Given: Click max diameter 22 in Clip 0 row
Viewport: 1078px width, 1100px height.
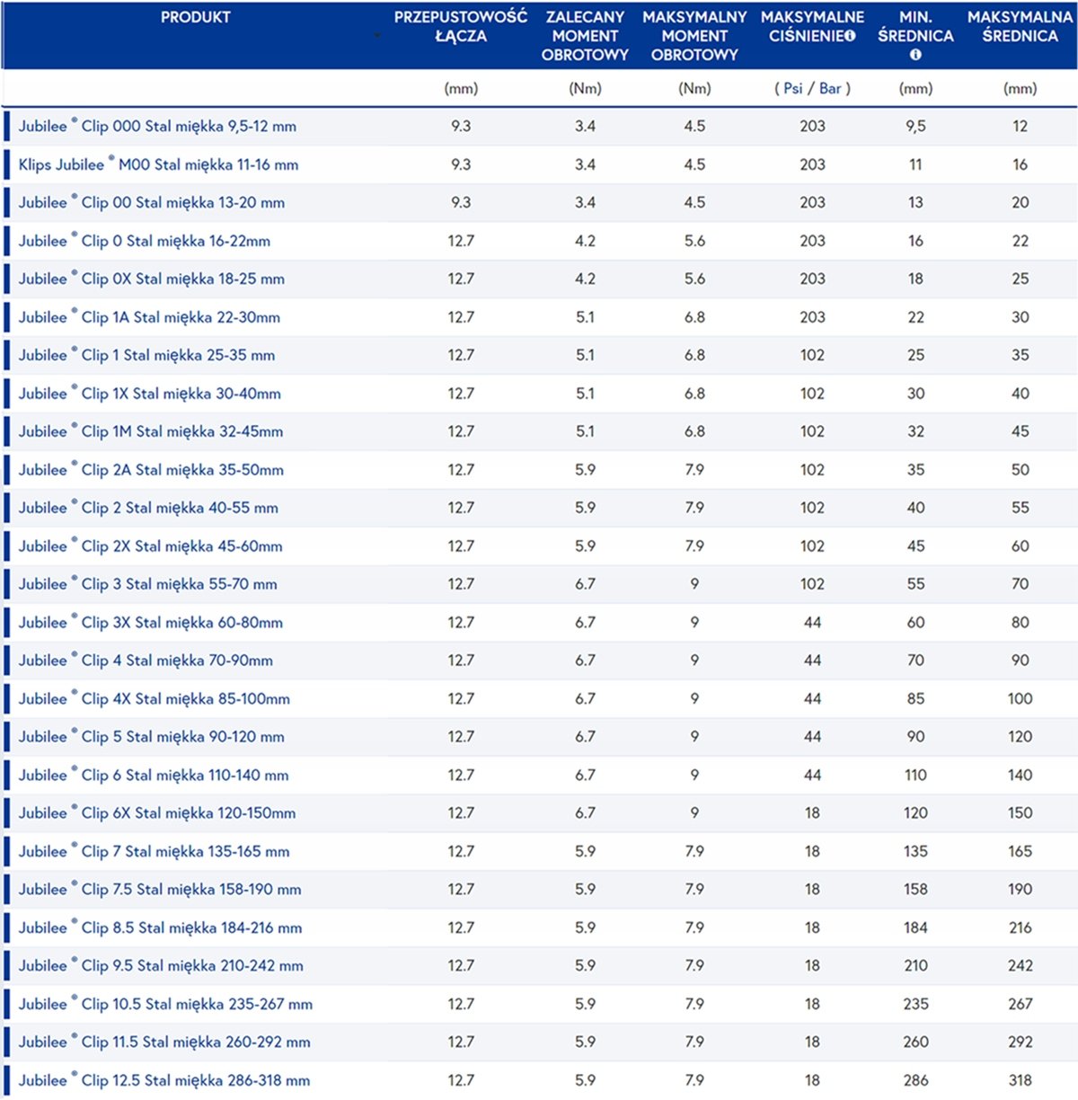Looking at the screenshot, I should [x=1021, y=241].
